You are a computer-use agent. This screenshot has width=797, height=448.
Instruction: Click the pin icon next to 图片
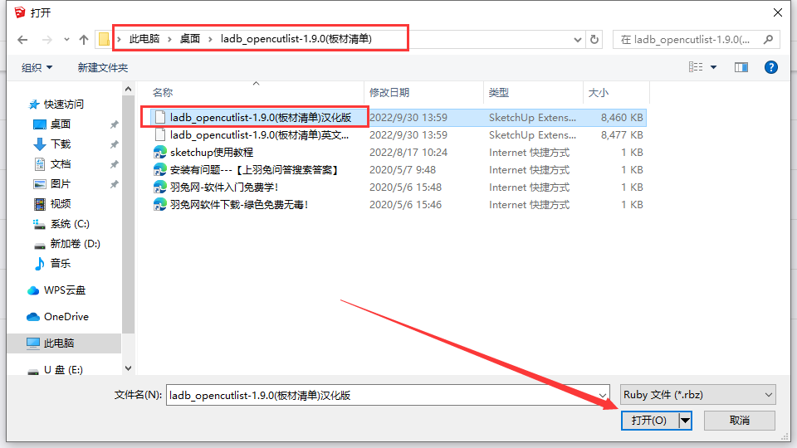pyautogui.click(x=115, y=184)
